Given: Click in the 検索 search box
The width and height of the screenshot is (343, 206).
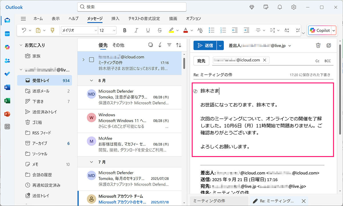Looking at the screenshot, I should [131, 7].
